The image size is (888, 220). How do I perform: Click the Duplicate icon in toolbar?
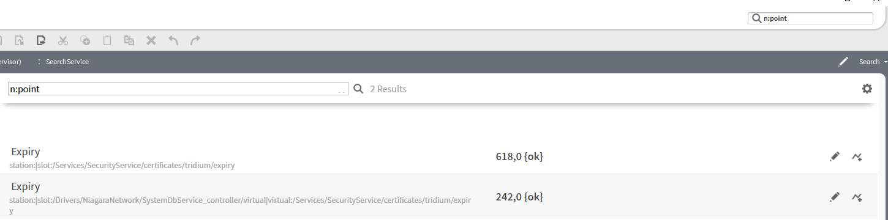coord(129,41)
